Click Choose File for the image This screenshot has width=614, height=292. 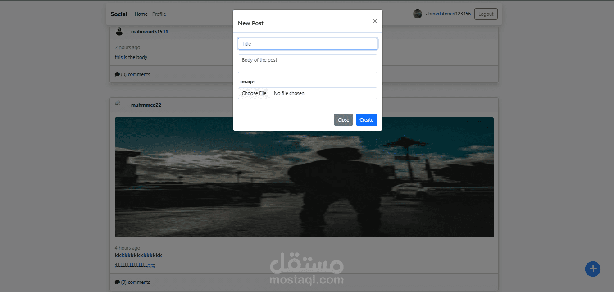(254, 93)
